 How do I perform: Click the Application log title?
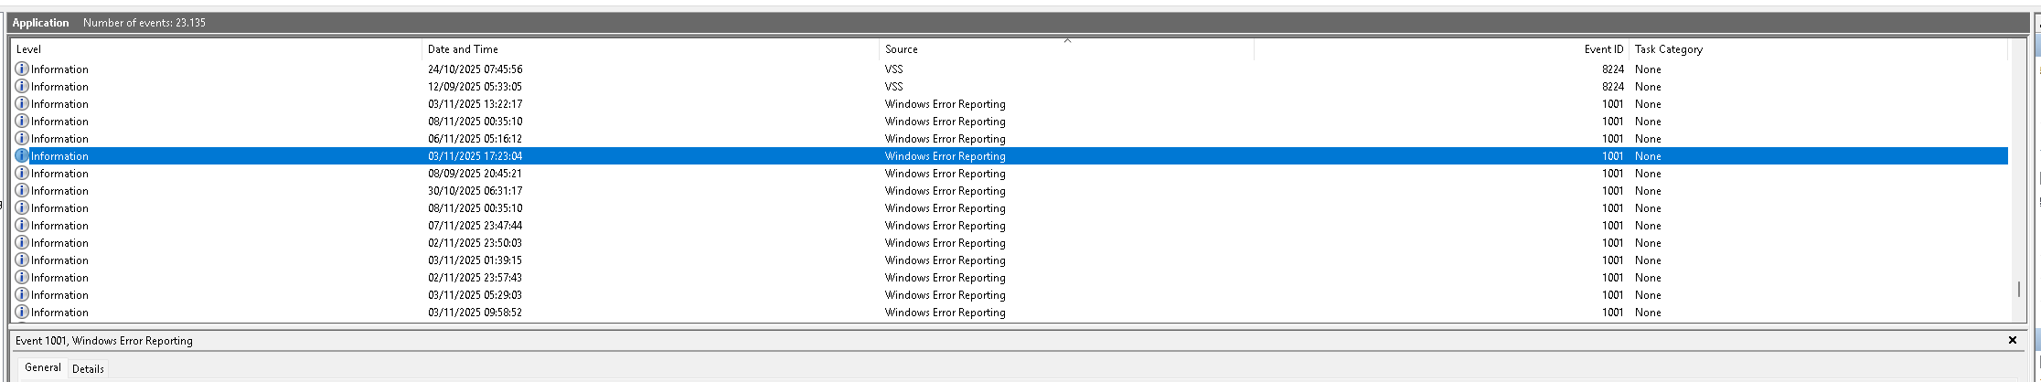(x=40, y=23)
